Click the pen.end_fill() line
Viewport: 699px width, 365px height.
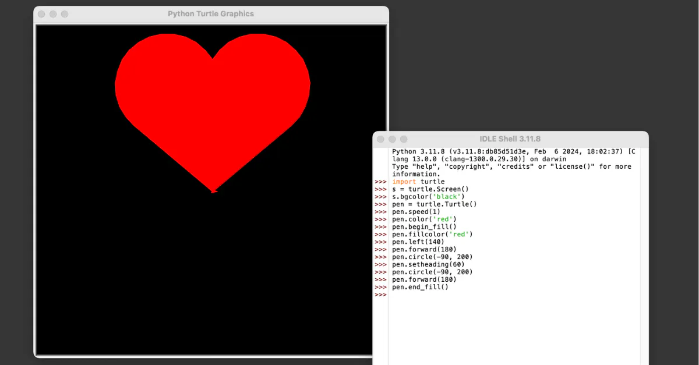[420, 288]
